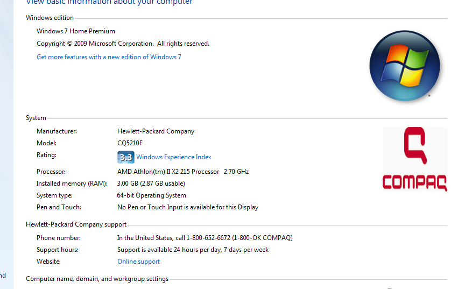The height and width of the screenshot is (289, 451).
Task: Click the AMD Athlon processor description
Action: click(x=183, y=172)
